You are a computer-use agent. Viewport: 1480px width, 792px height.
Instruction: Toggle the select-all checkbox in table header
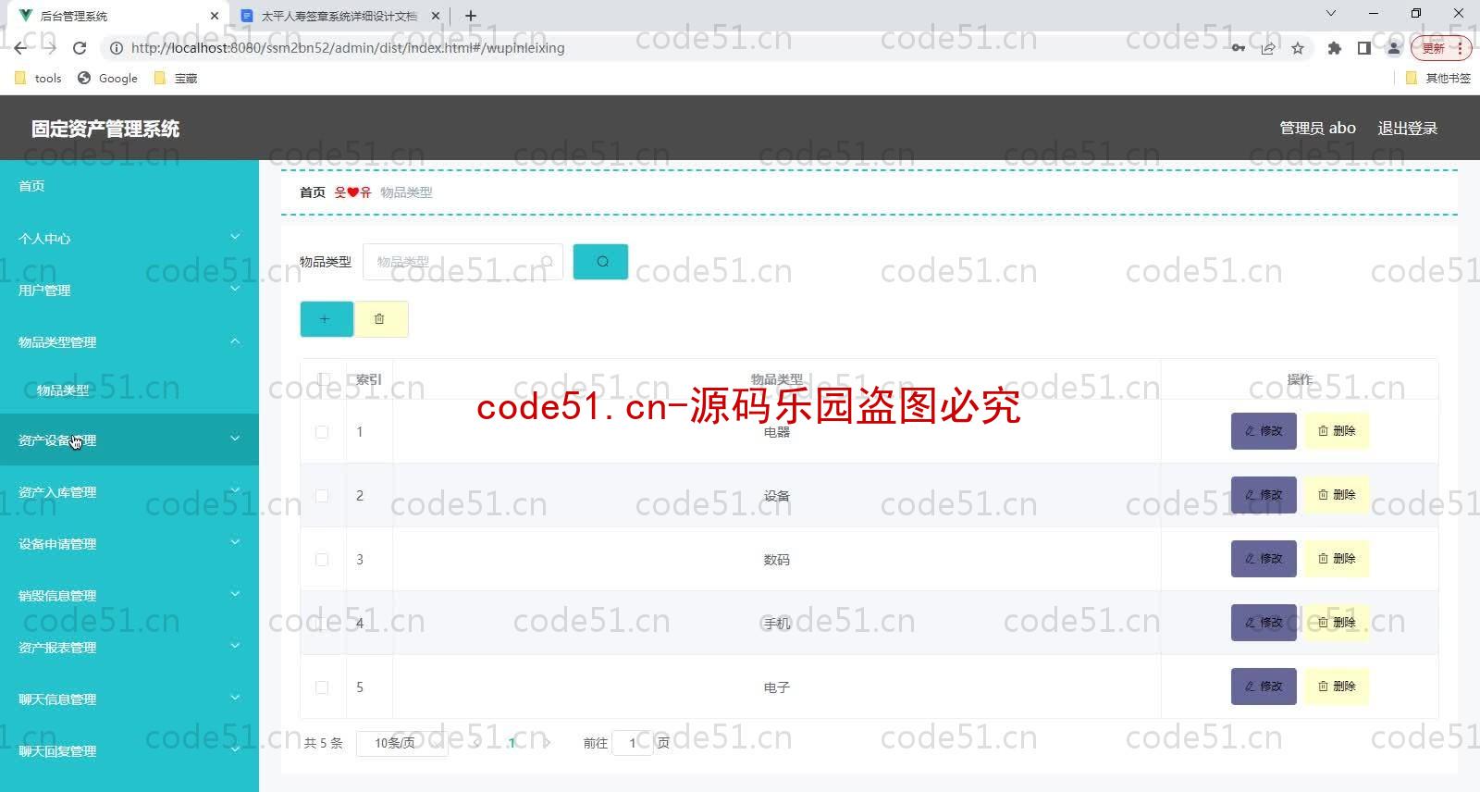[323, 378]
